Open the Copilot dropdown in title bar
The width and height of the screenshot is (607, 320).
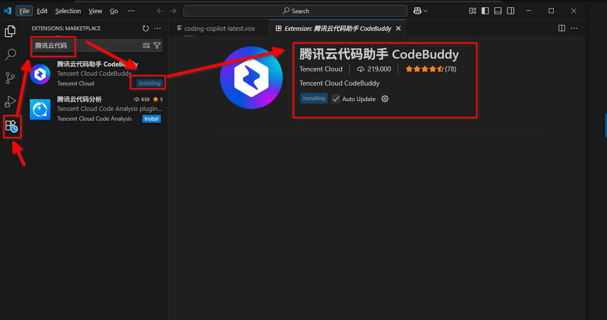(420, 11)
